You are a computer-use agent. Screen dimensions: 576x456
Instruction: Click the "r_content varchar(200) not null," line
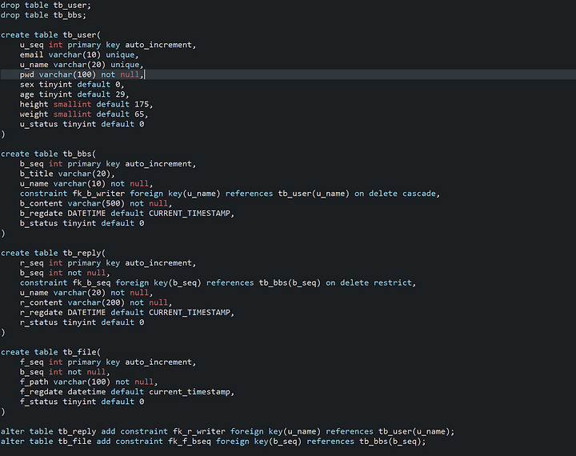click(x=96, y=303)
